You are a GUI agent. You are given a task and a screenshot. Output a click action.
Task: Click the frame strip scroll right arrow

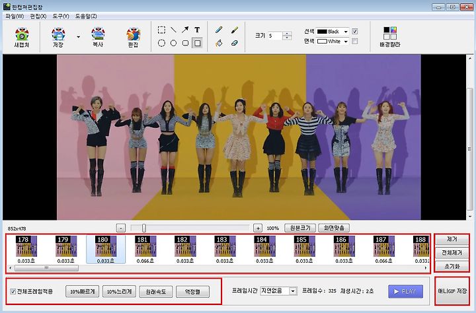tap(426, 268)
